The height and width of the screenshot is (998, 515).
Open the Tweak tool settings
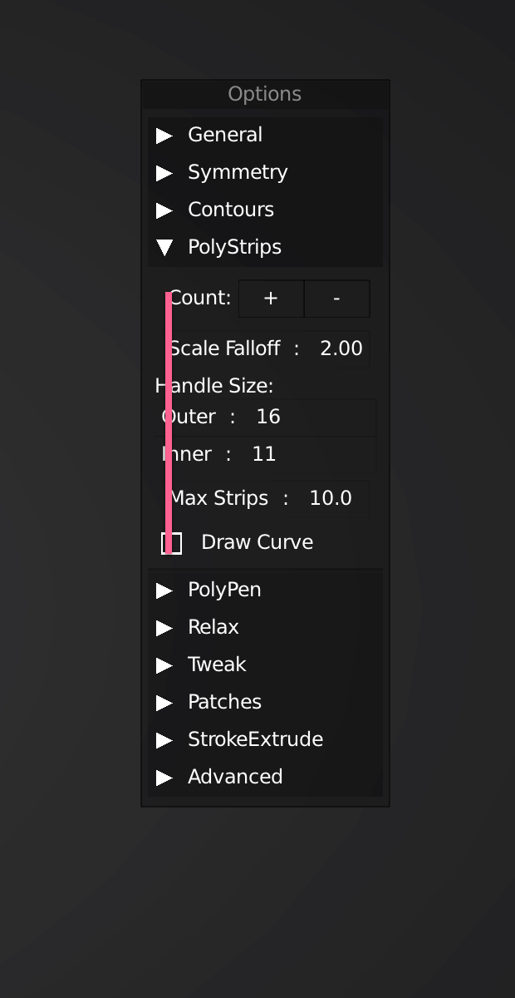[x=217, y=665]
